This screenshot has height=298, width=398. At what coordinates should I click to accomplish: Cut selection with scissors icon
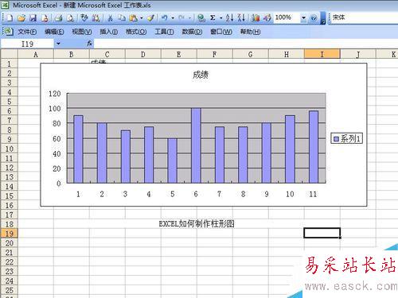tap(110, 17)
